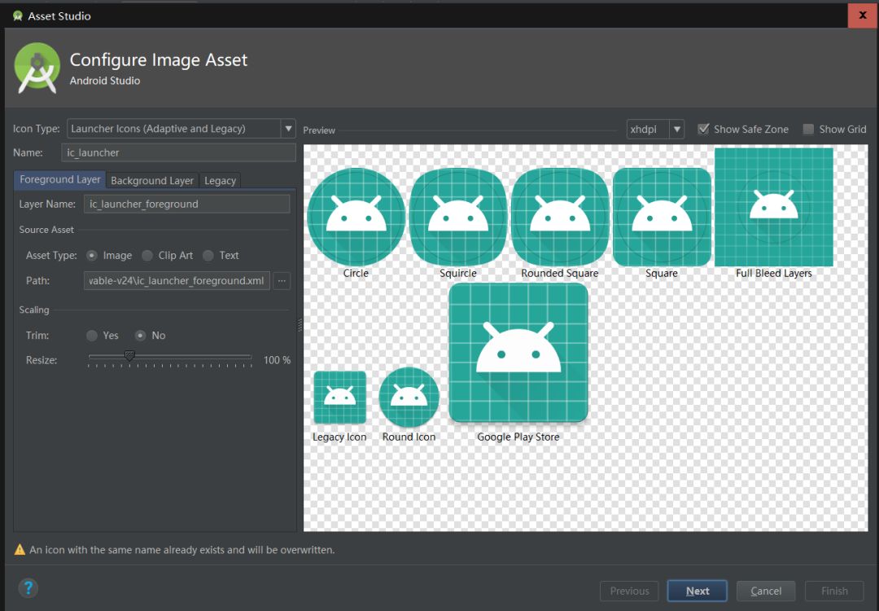Click the Legacy Icon preview
The width and height of the screenshot is (879, 611).
[x=339, y=398]
